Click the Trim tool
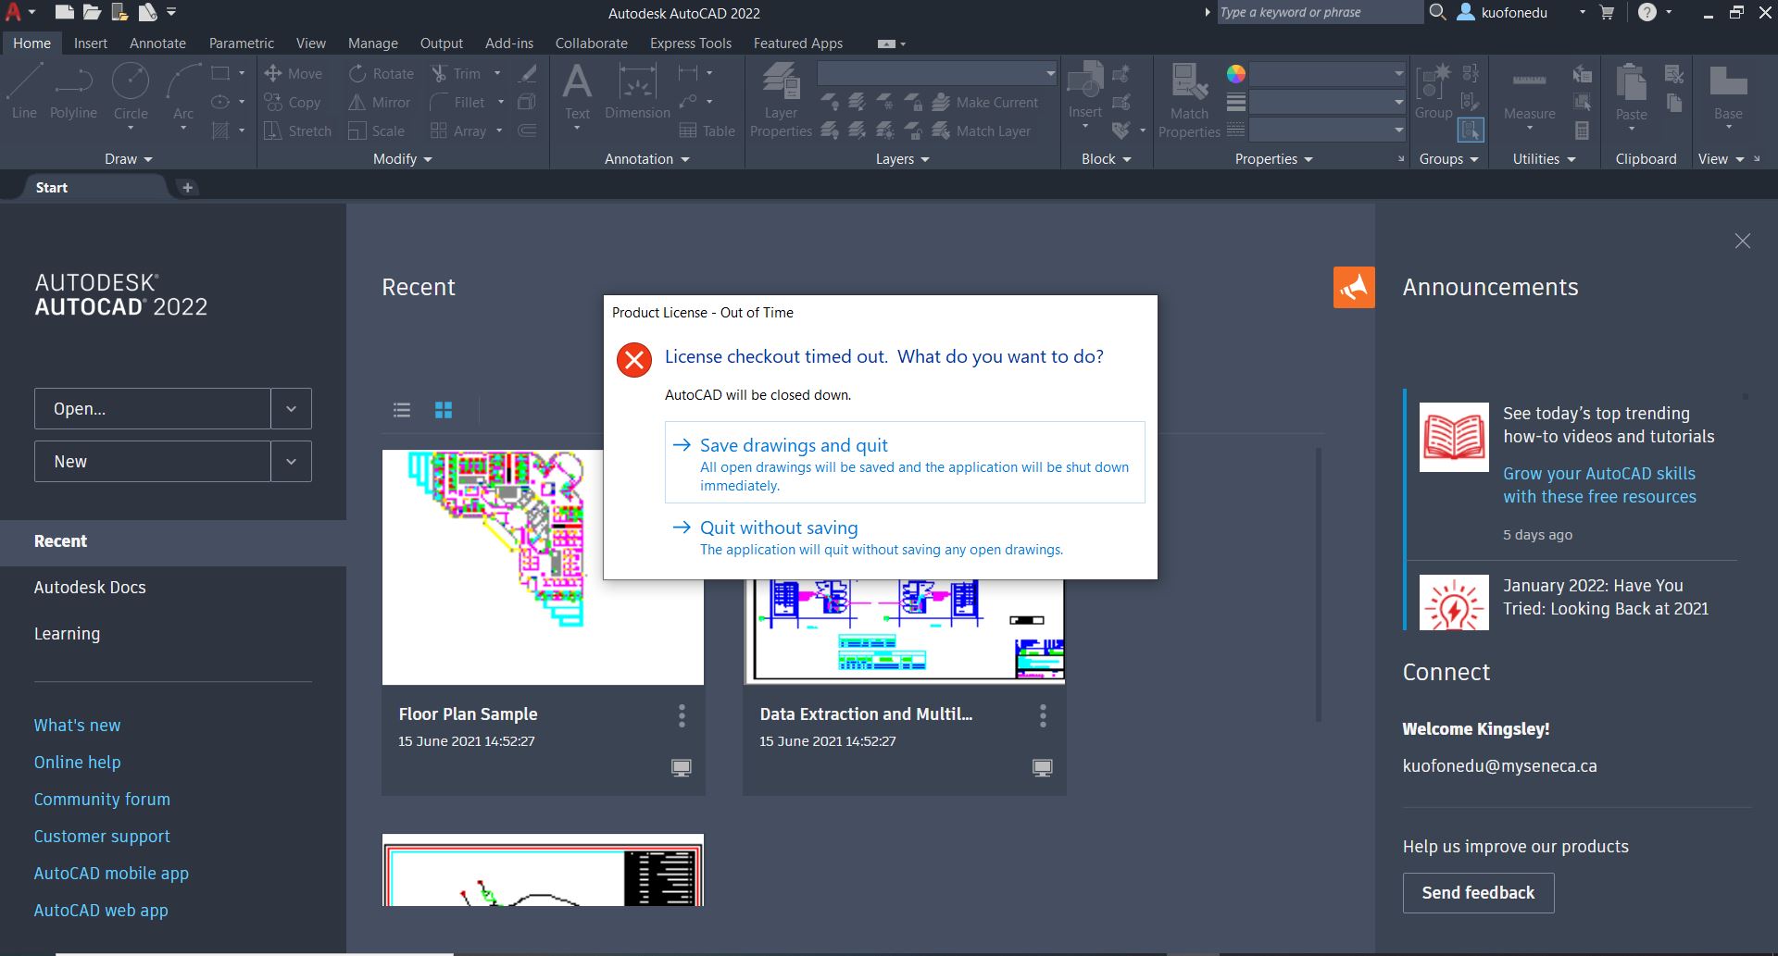The width and height of the screenshot is (1778, 956). (456, 73)
